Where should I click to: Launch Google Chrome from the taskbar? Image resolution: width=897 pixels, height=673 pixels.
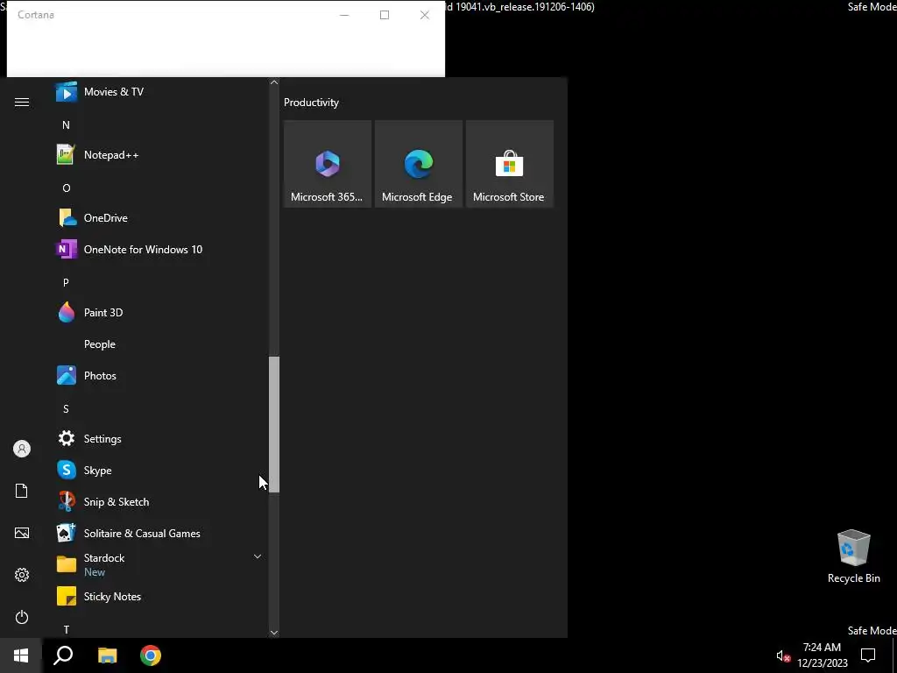click(x=151, y=655)
